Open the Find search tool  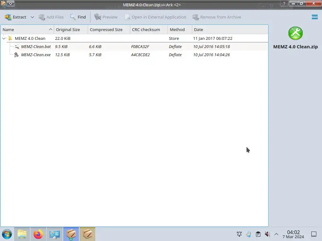(x=78, y=17)
